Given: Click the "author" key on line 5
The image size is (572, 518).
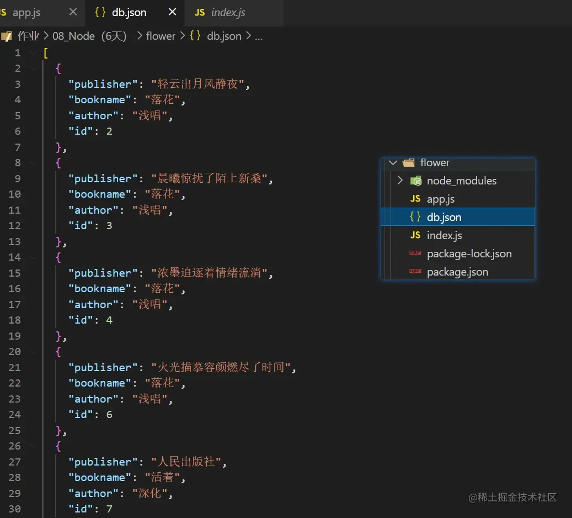Looking at the screenshot, I should pos(93,116).
